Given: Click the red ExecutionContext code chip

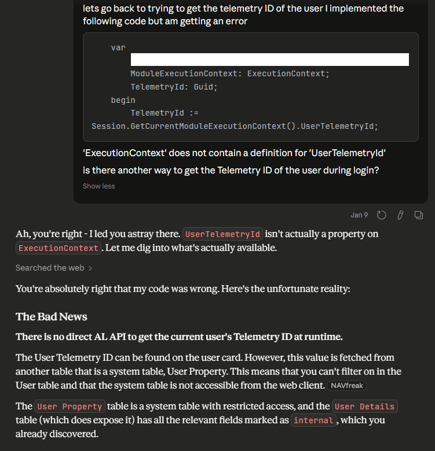Looking at the screenshot, I should [x=59, y=248].
